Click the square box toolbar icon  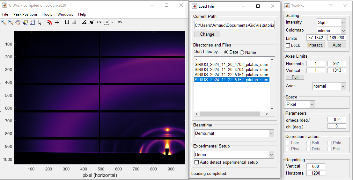tap(67, 22)
